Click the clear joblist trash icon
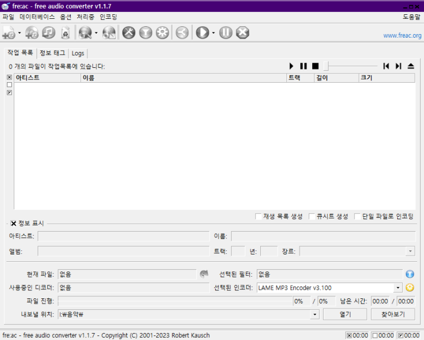This screenshot has height=340, width=424. pos(65,33)
